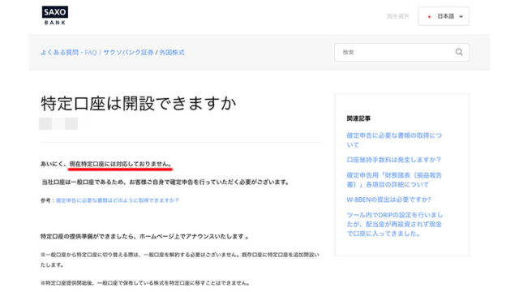Screen dimensions: 519x292
Task: Click the Saxo Bank logo
Action: tap(55, 15)
